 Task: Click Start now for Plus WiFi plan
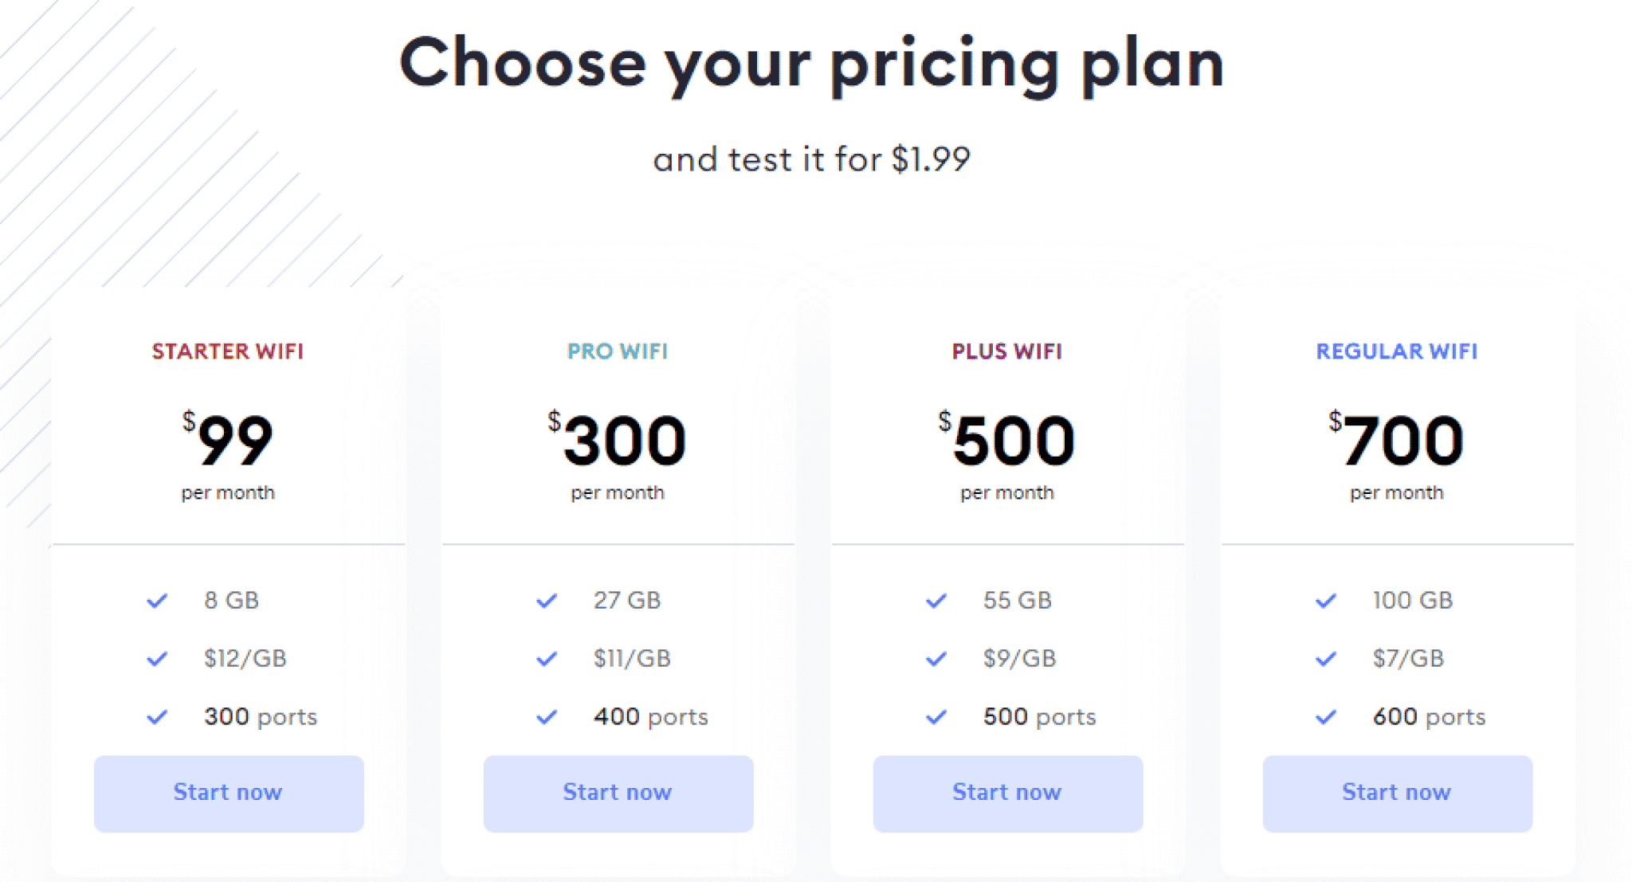click(x=1008, y=794)
